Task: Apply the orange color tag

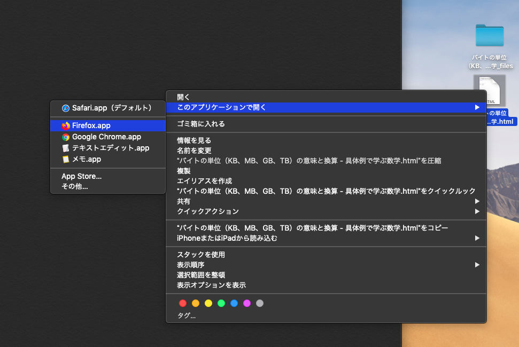Action: pos(196,303)
